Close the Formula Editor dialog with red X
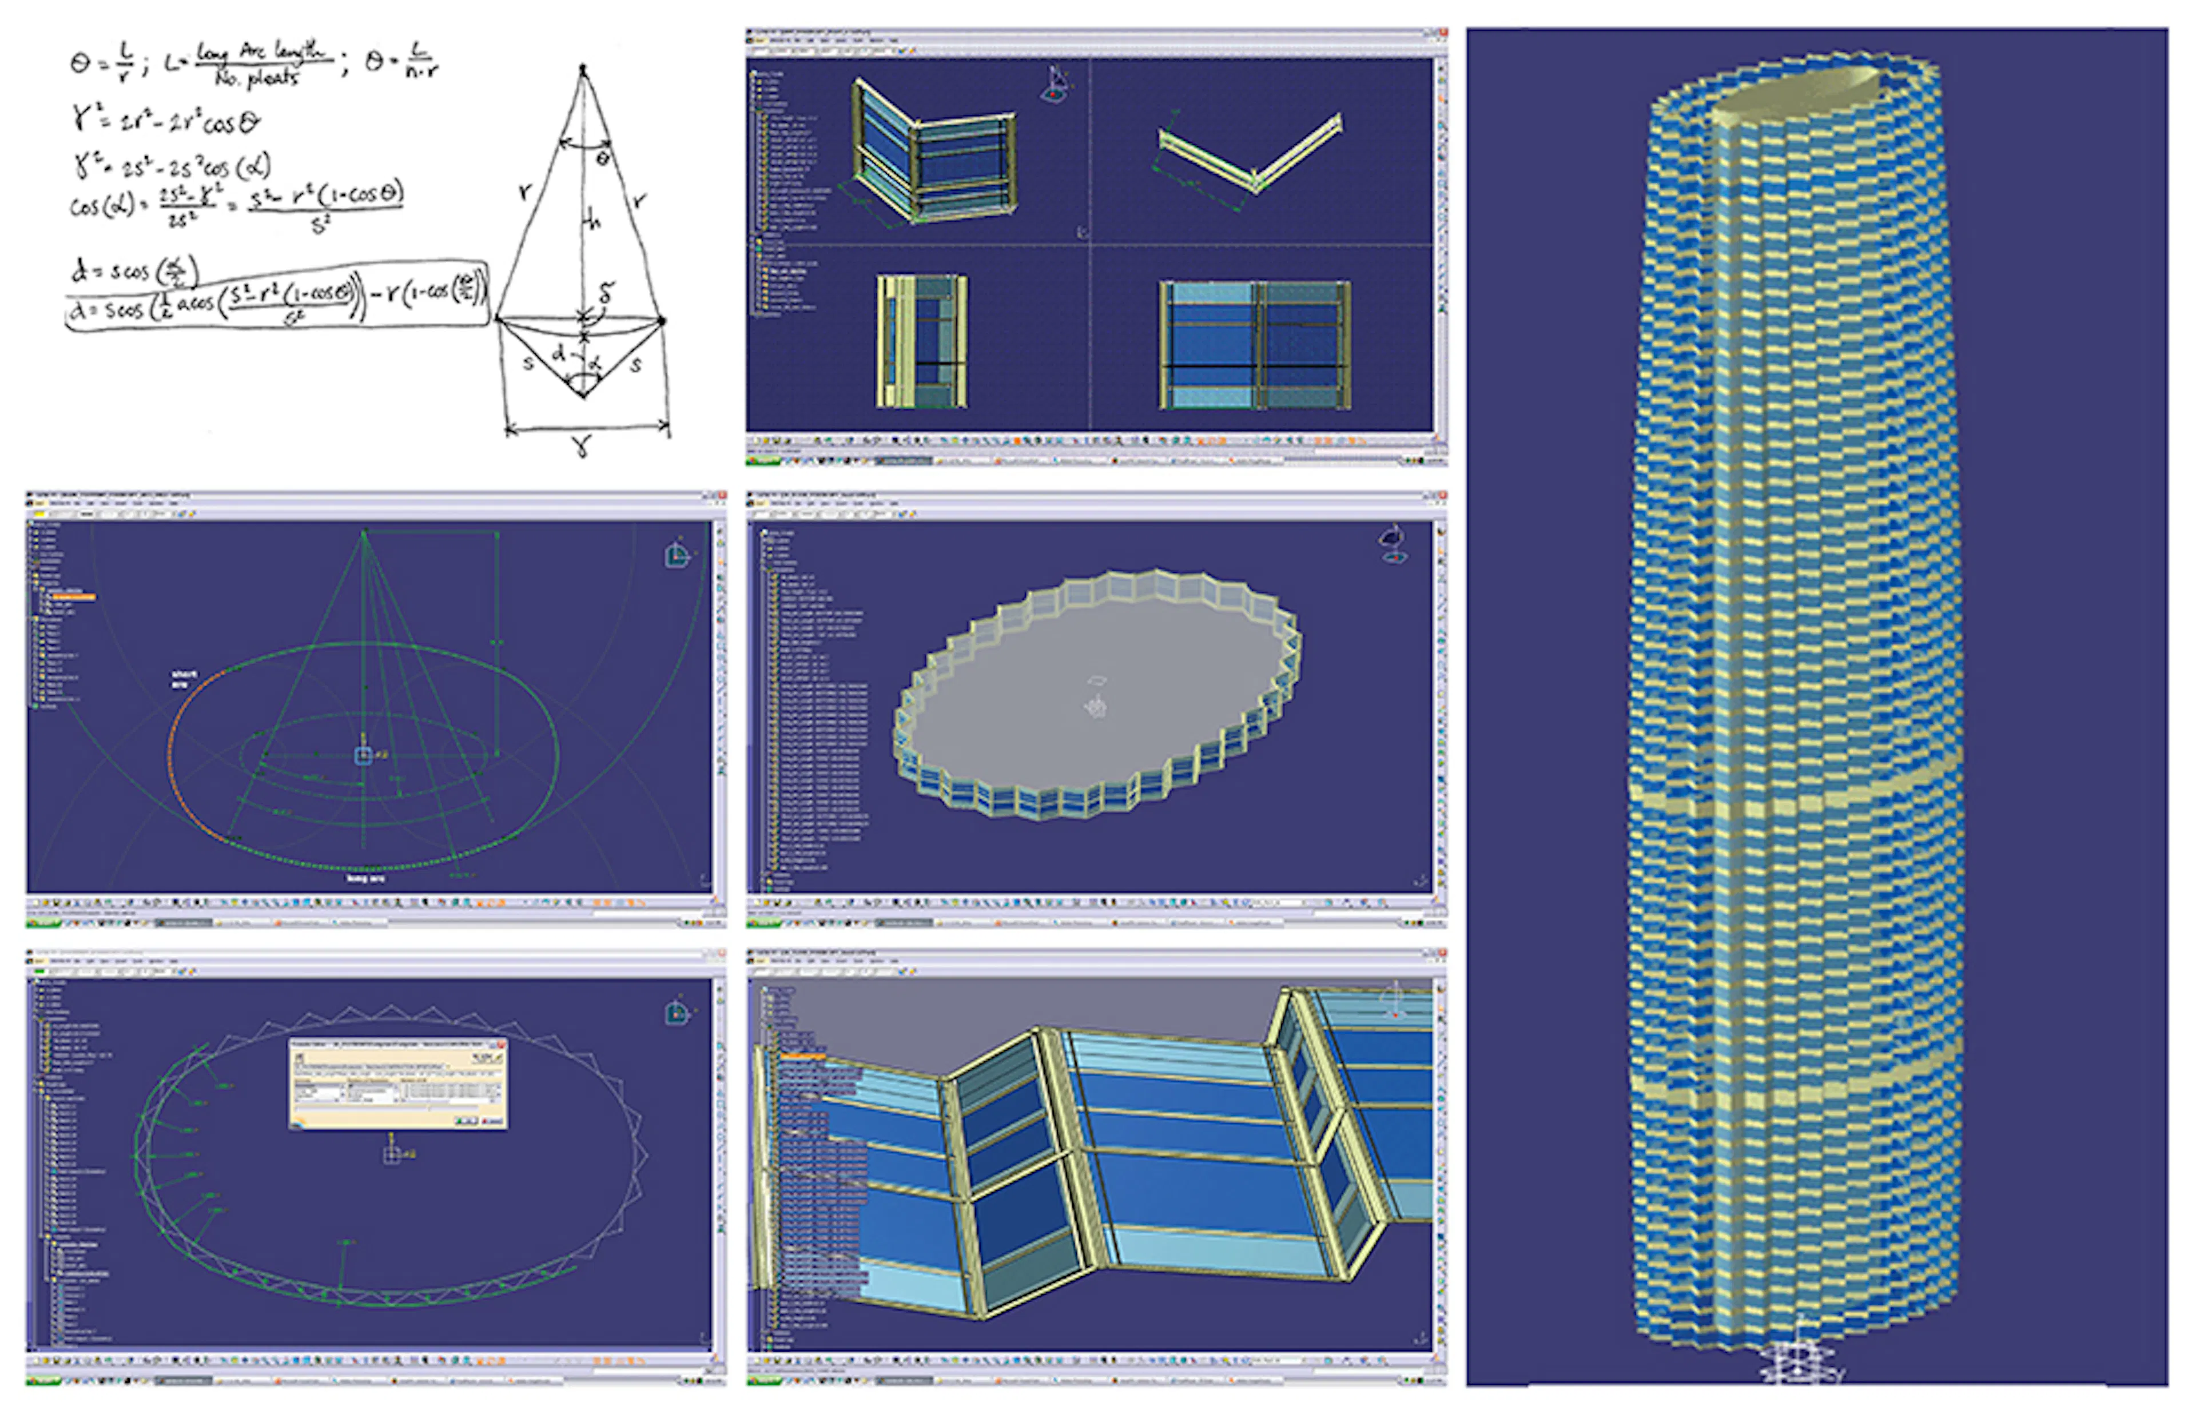The width and height of the screenshot is (2196, 1406). [x=502, y=1045]
